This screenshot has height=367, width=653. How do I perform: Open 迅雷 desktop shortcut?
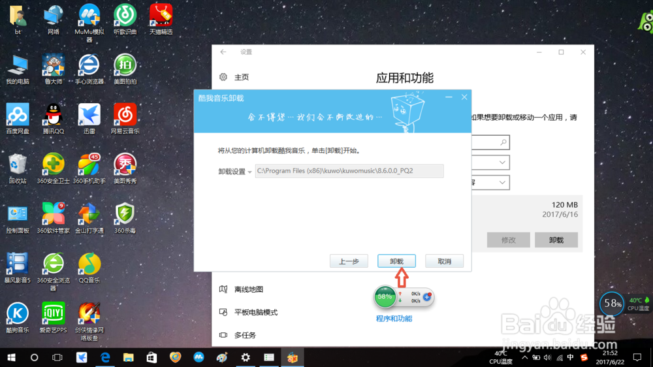tap(89, 119)
